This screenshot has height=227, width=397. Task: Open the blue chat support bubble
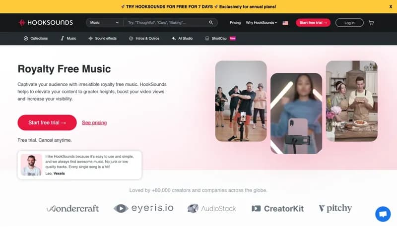click(x=383, y=214)
